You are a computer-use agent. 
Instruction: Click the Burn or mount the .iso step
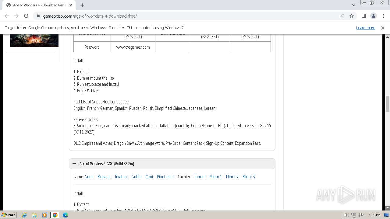tap(94, 78)
